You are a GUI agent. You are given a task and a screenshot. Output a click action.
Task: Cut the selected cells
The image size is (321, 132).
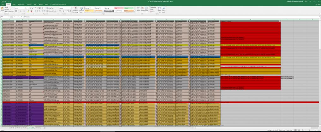(7, 7)
